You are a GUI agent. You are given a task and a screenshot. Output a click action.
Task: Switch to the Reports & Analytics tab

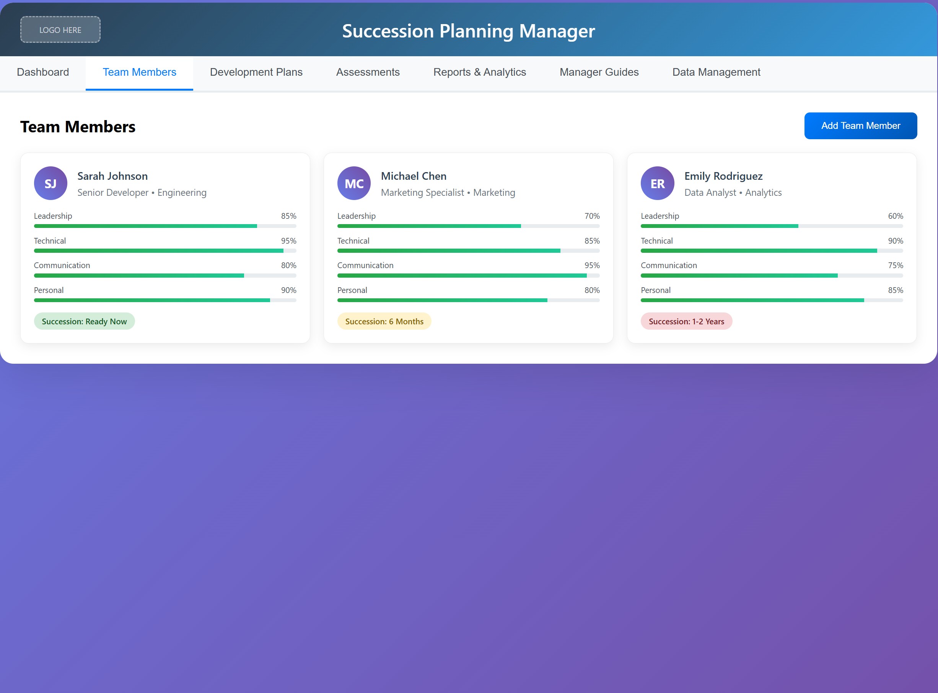[x=480, y=72]
